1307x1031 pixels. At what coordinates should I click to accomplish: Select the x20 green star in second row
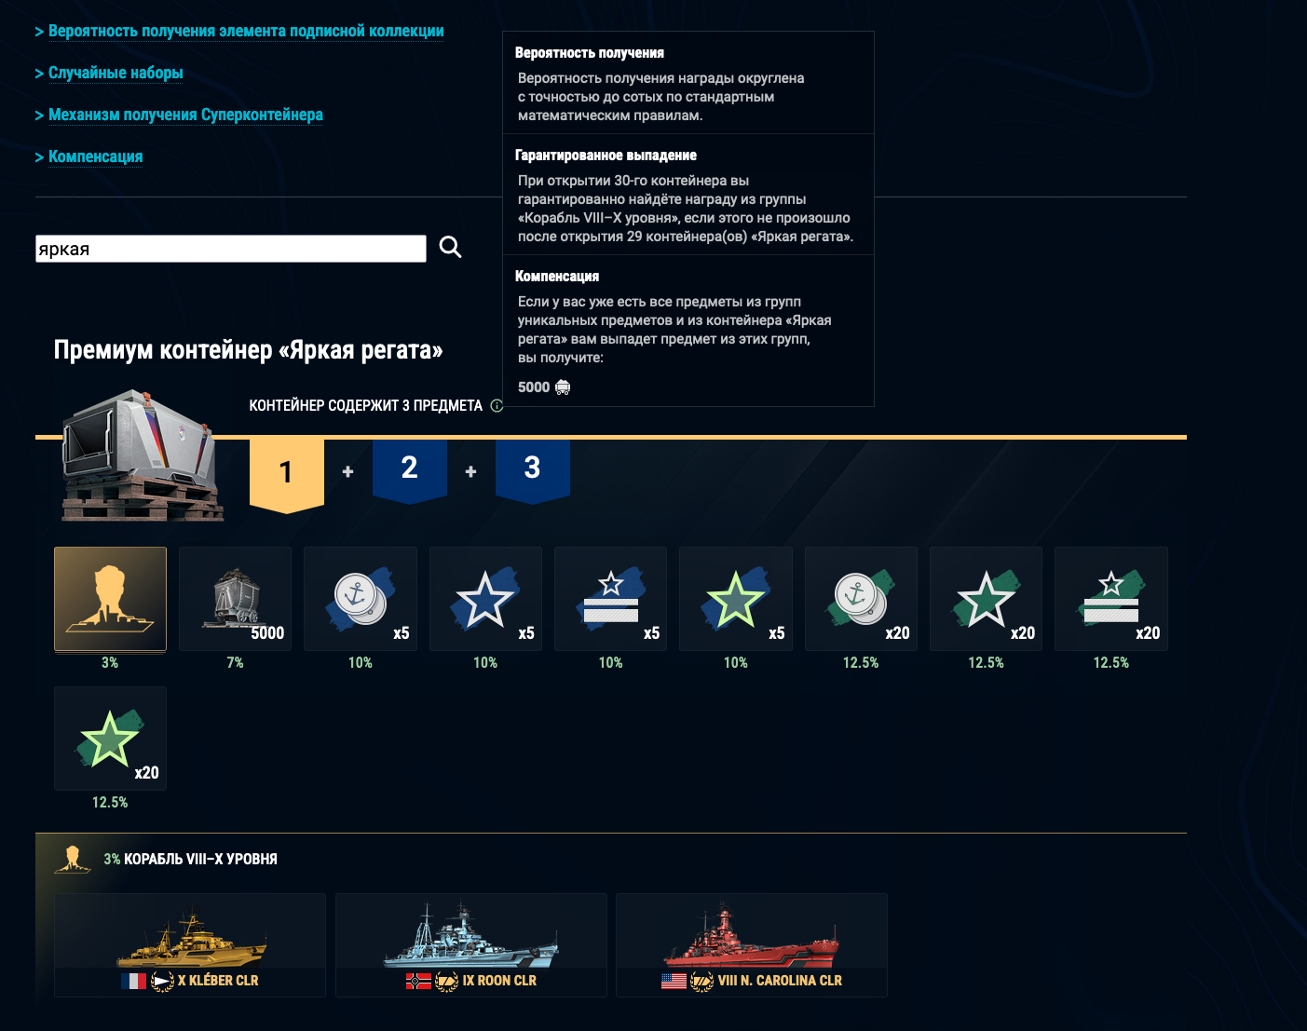[x=110, y=739]
